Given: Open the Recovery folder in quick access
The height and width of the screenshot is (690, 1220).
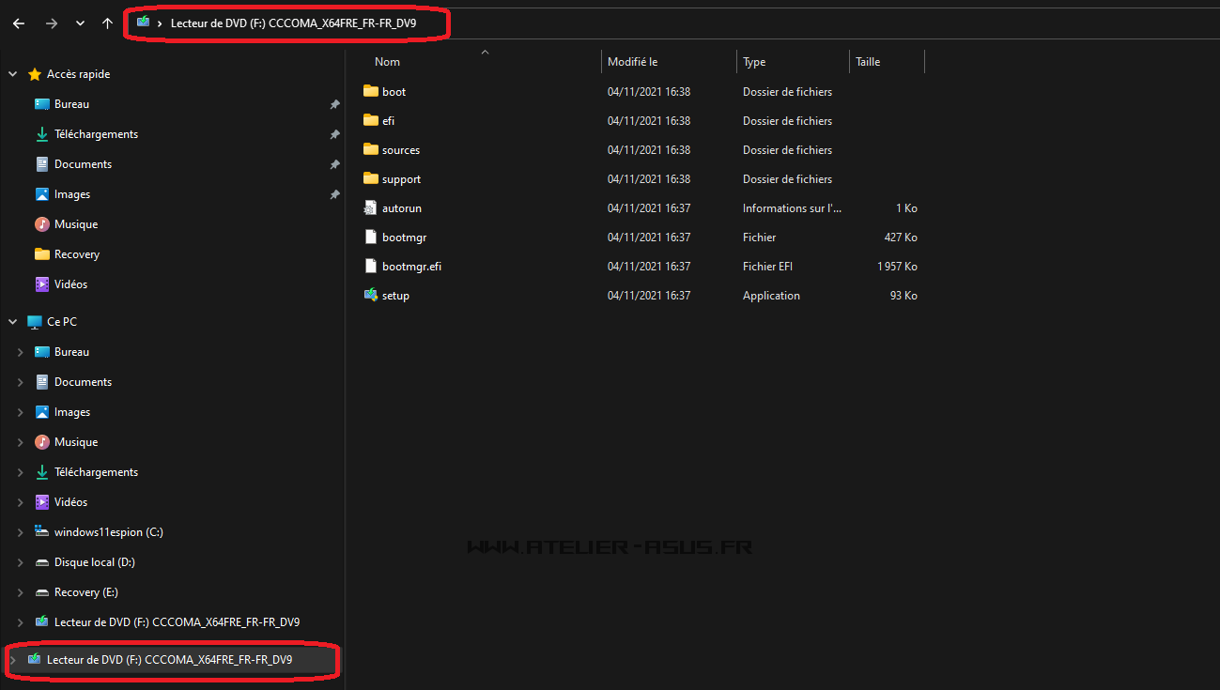Looking at the screenshot, I should pos(76,254).
